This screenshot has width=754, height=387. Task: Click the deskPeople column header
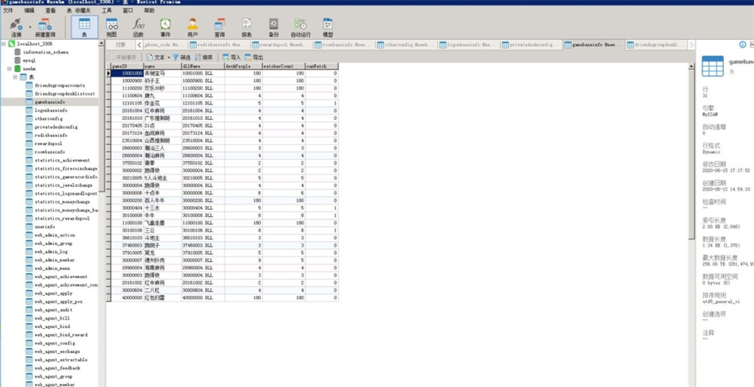(242, 66)
